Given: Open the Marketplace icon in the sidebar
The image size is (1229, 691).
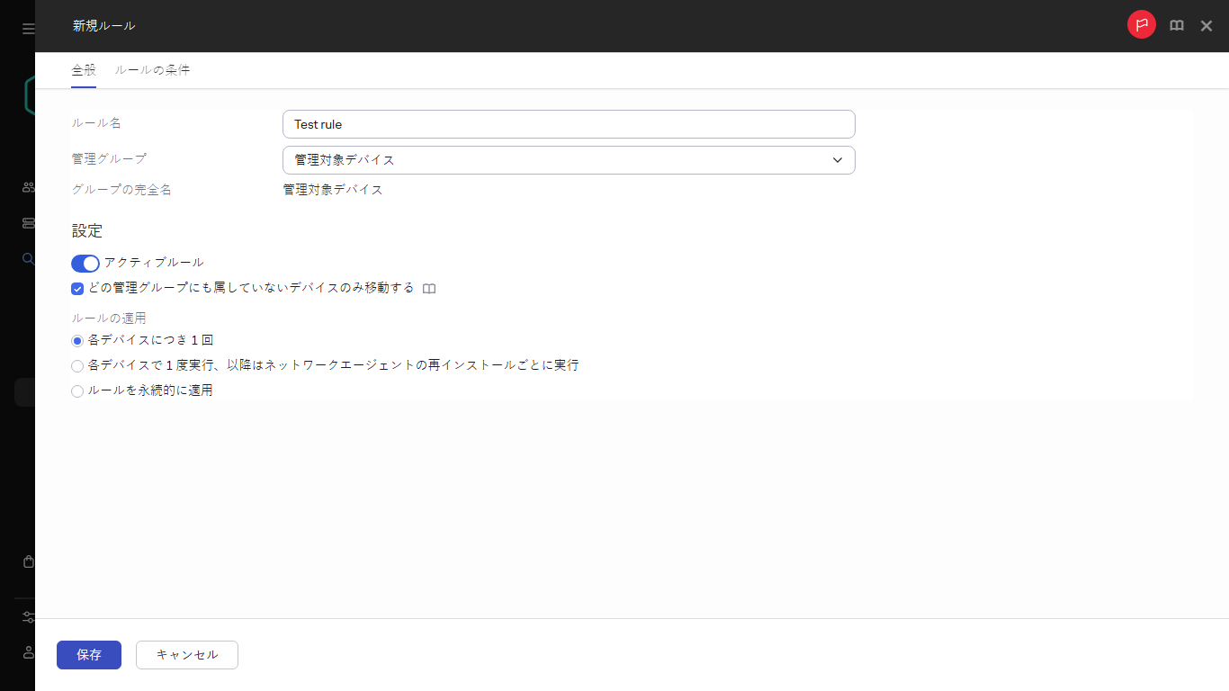Looking at the screenshot, I should 26,561.
